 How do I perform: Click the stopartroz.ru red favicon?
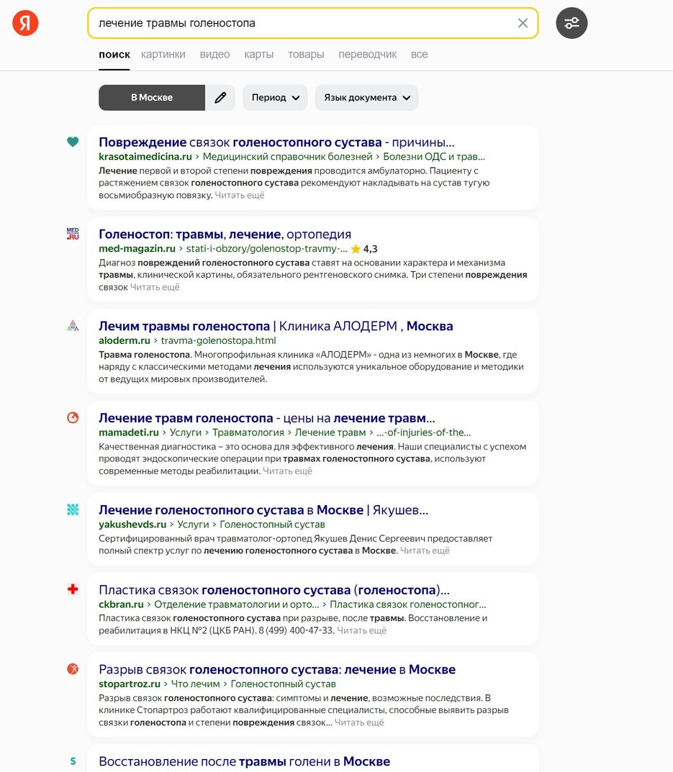pyautogui.click(x=73, y=669)
